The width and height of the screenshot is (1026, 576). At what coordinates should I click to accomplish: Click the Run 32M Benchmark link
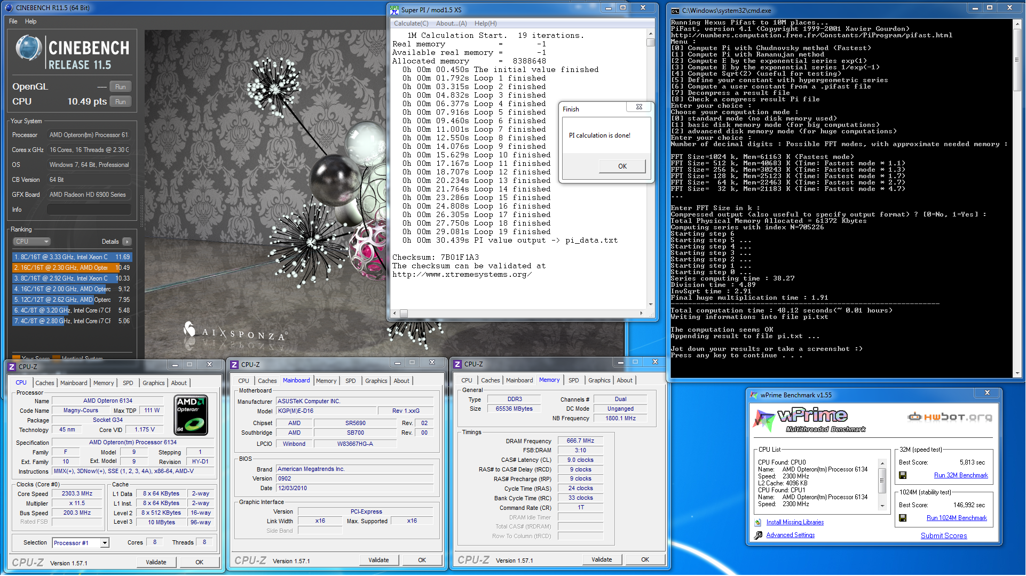[961, 475]
